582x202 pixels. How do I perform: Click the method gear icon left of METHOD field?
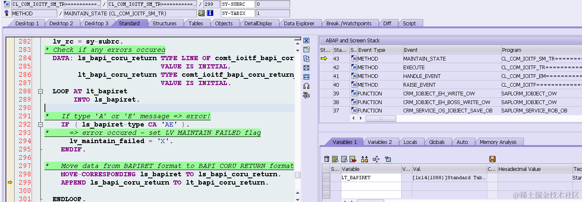click(x=7, y=13)
